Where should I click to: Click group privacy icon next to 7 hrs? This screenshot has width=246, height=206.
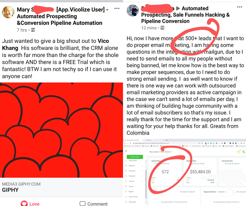pos(33,30)
